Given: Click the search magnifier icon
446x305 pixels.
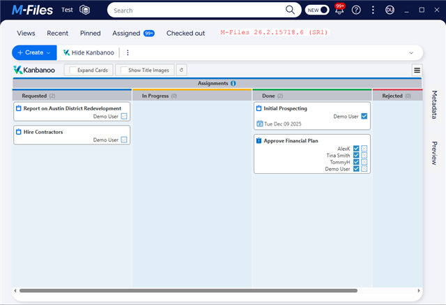Looking at the screenshot, I should pyautogui.click(x=290, y=10).
